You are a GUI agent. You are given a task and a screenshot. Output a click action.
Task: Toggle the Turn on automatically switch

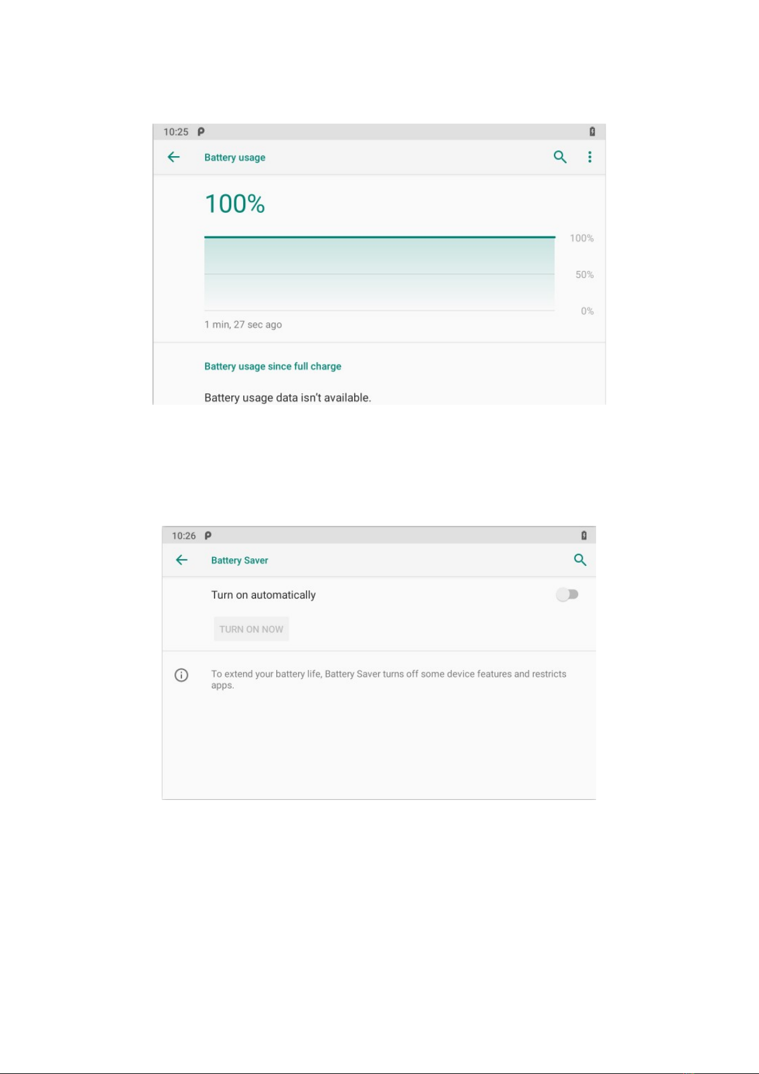(567, 595)
